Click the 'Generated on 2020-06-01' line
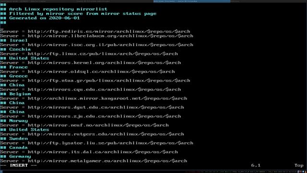Viewport: 307px width, 173px height. (x=40, y=18)
